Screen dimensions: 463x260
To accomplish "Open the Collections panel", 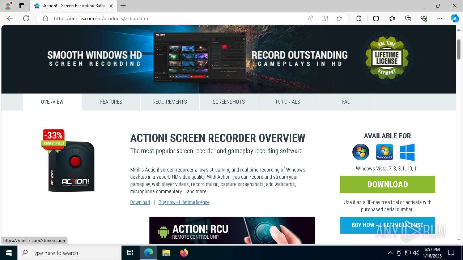I will pyautogui.click(x=408, y=18).
